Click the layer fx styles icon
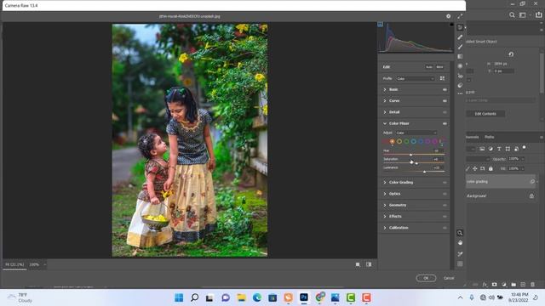The height and width of the screenshot is (306, 545). (x=485, y=285)
